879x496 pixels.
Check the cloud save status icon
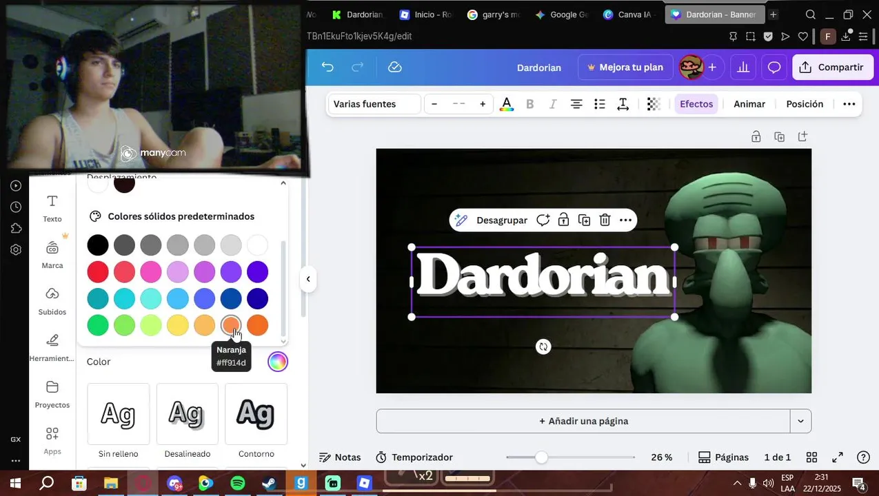(395, 67)
